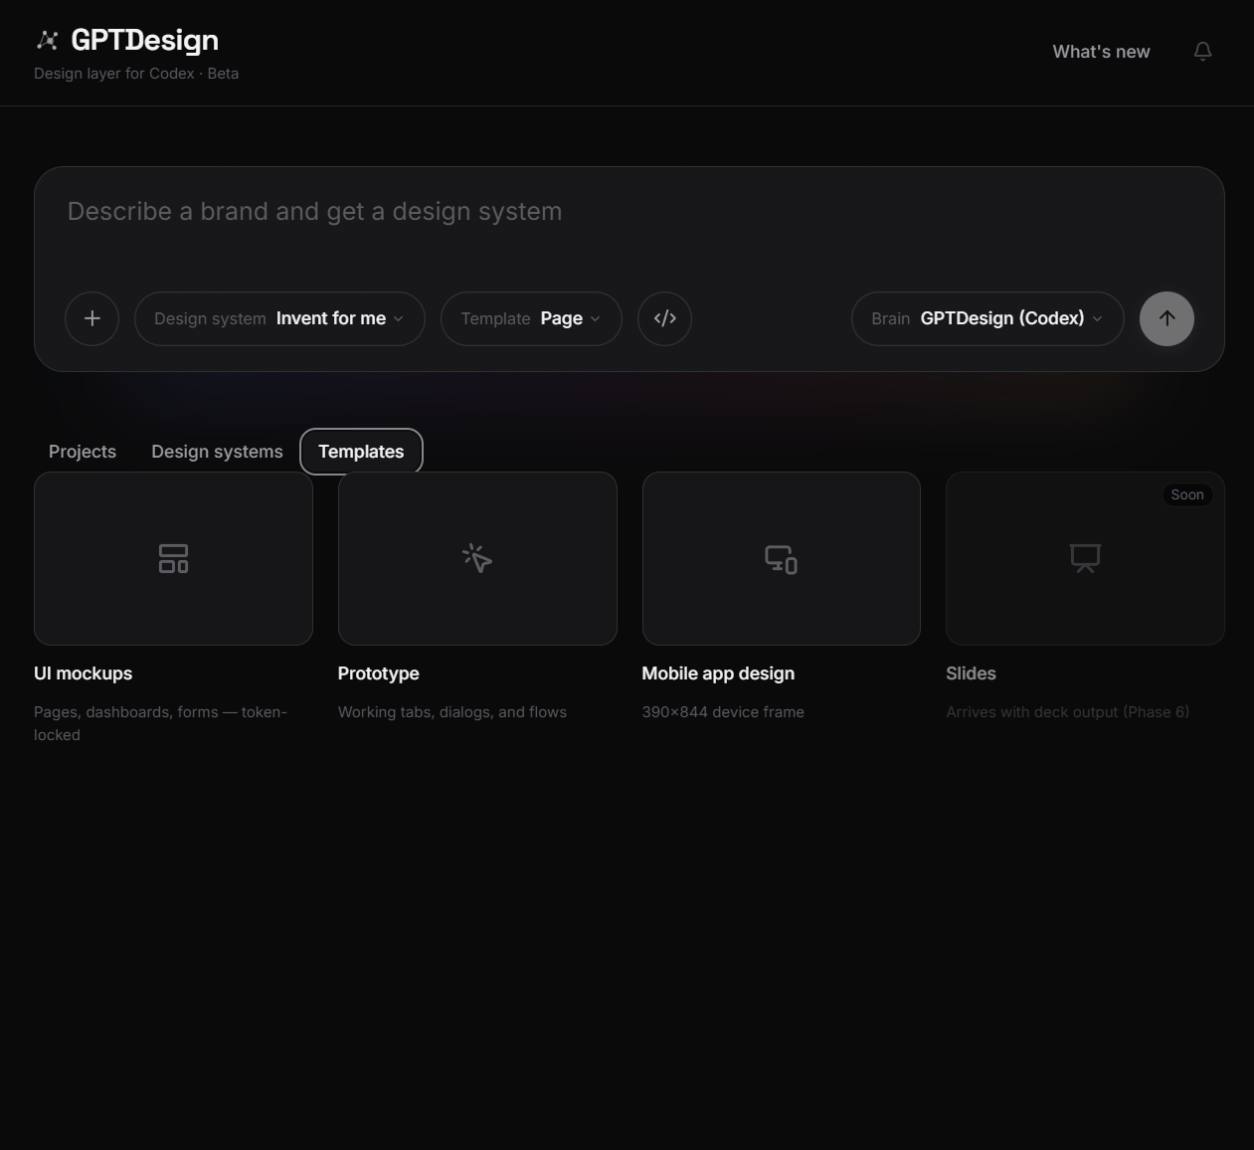Open the Design system dropdown
Image resolution: width=1254 pixels, height=1150 pixels.
(279, 318)
